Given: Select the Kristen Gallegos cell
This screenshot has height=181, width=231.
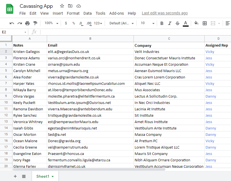Looking at the screenshot, I should pos(30,52).
